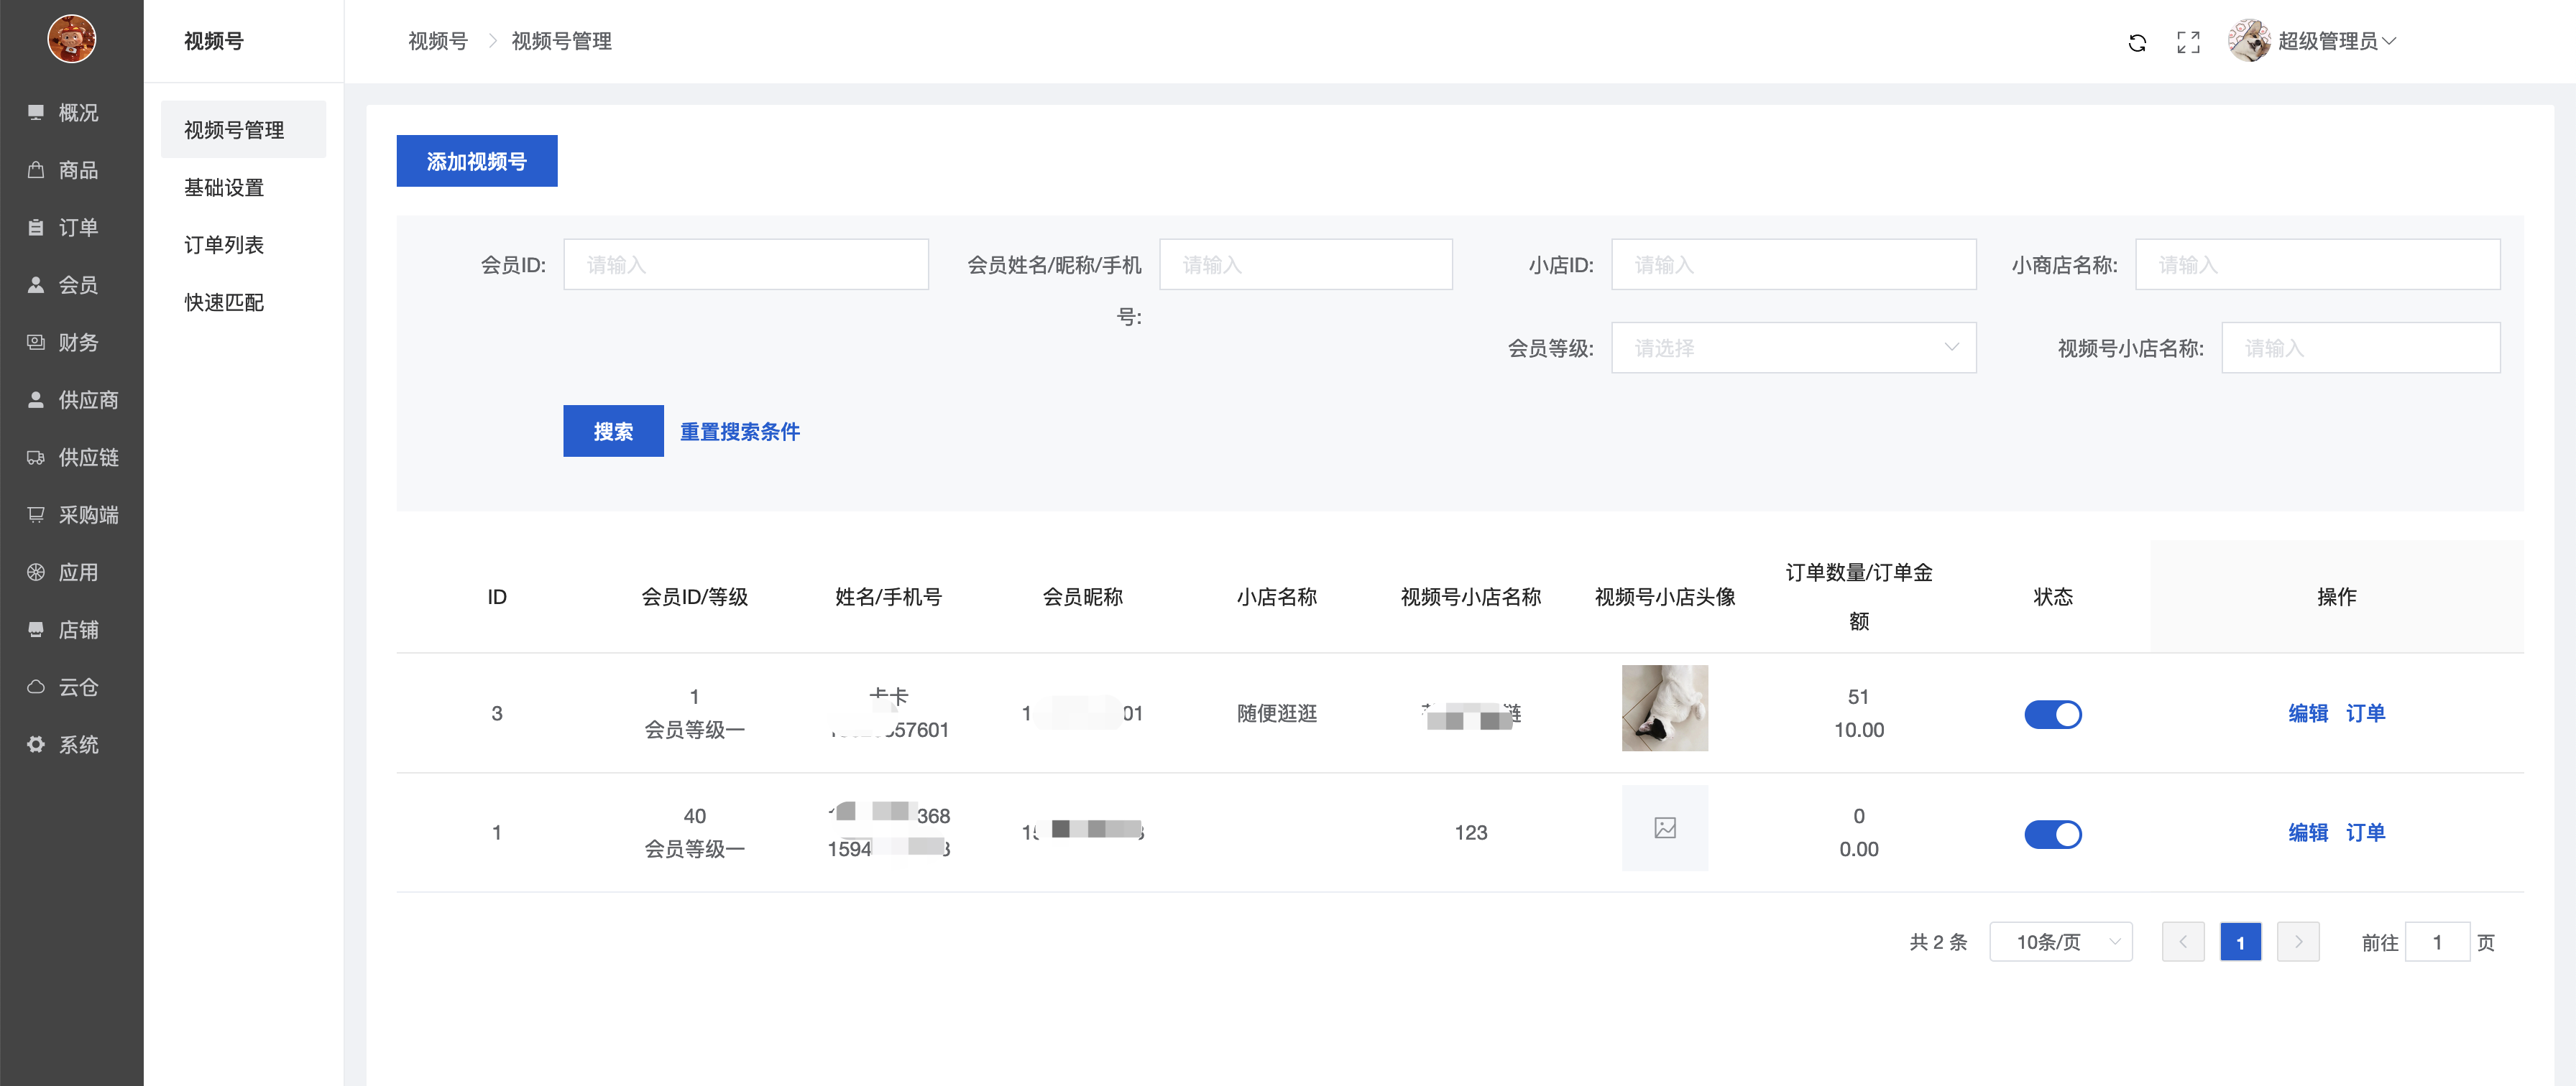This screenshot has height=1086, width=2576.
Task: Click the cat shop avatar thumbnail
Action: tap(1664, 708)
